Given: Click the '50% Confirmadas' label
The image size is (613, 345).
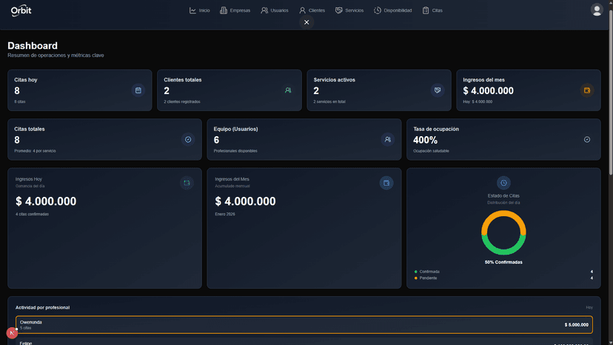Looking at the screenshot, I should (x=503, y=262).
